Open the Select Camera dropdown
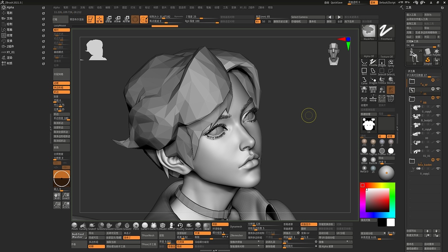Screen dimensions: 448x252 coord(308,17)
